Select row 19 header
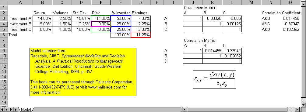The height and width of the screenshot is (112, 306). 4,103
